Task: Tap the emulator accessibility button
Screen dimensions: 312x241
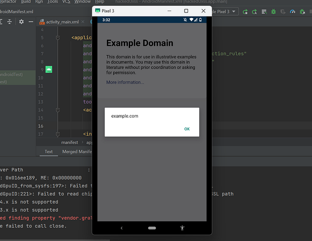Action: pyautogui.click(x=182, y=228)
